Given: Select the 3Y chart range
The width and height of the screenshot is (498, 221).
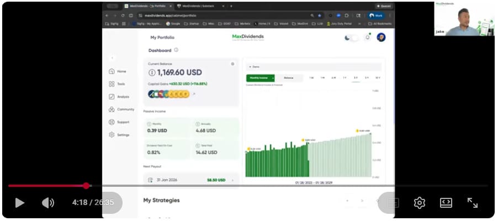Looking at the screenshot, I should click(x=356, y=78).
